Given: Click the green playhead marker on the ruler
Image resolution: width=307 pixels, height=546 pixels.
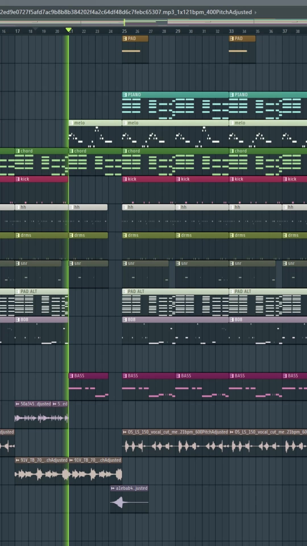Looking at the screenshot, I should pyautogui.click(x=69, y=30).
